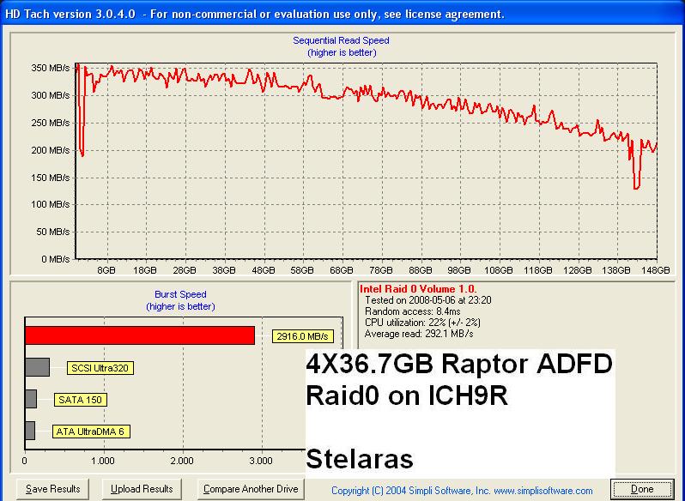Click the Intel Raid 0 Volume 1.0. title
The height and width of the screenshot is (501, 685).
[418, 289]
